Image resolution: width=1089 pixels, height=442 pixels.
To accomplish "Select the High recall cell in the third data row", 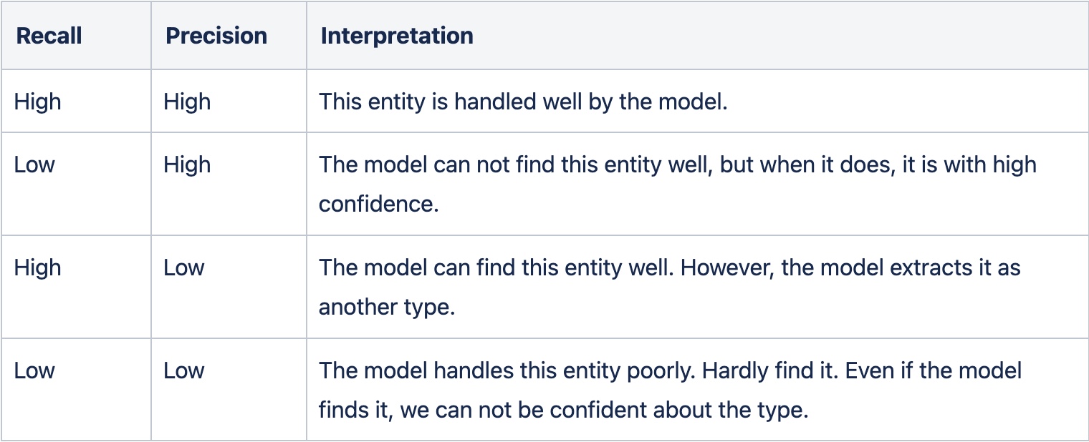I will tap(37, 267).
